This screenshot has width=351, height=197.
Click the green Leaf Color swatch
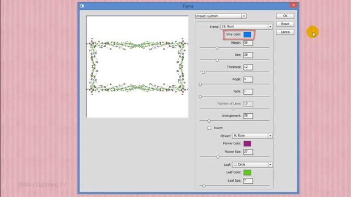(x=247, y=172)
